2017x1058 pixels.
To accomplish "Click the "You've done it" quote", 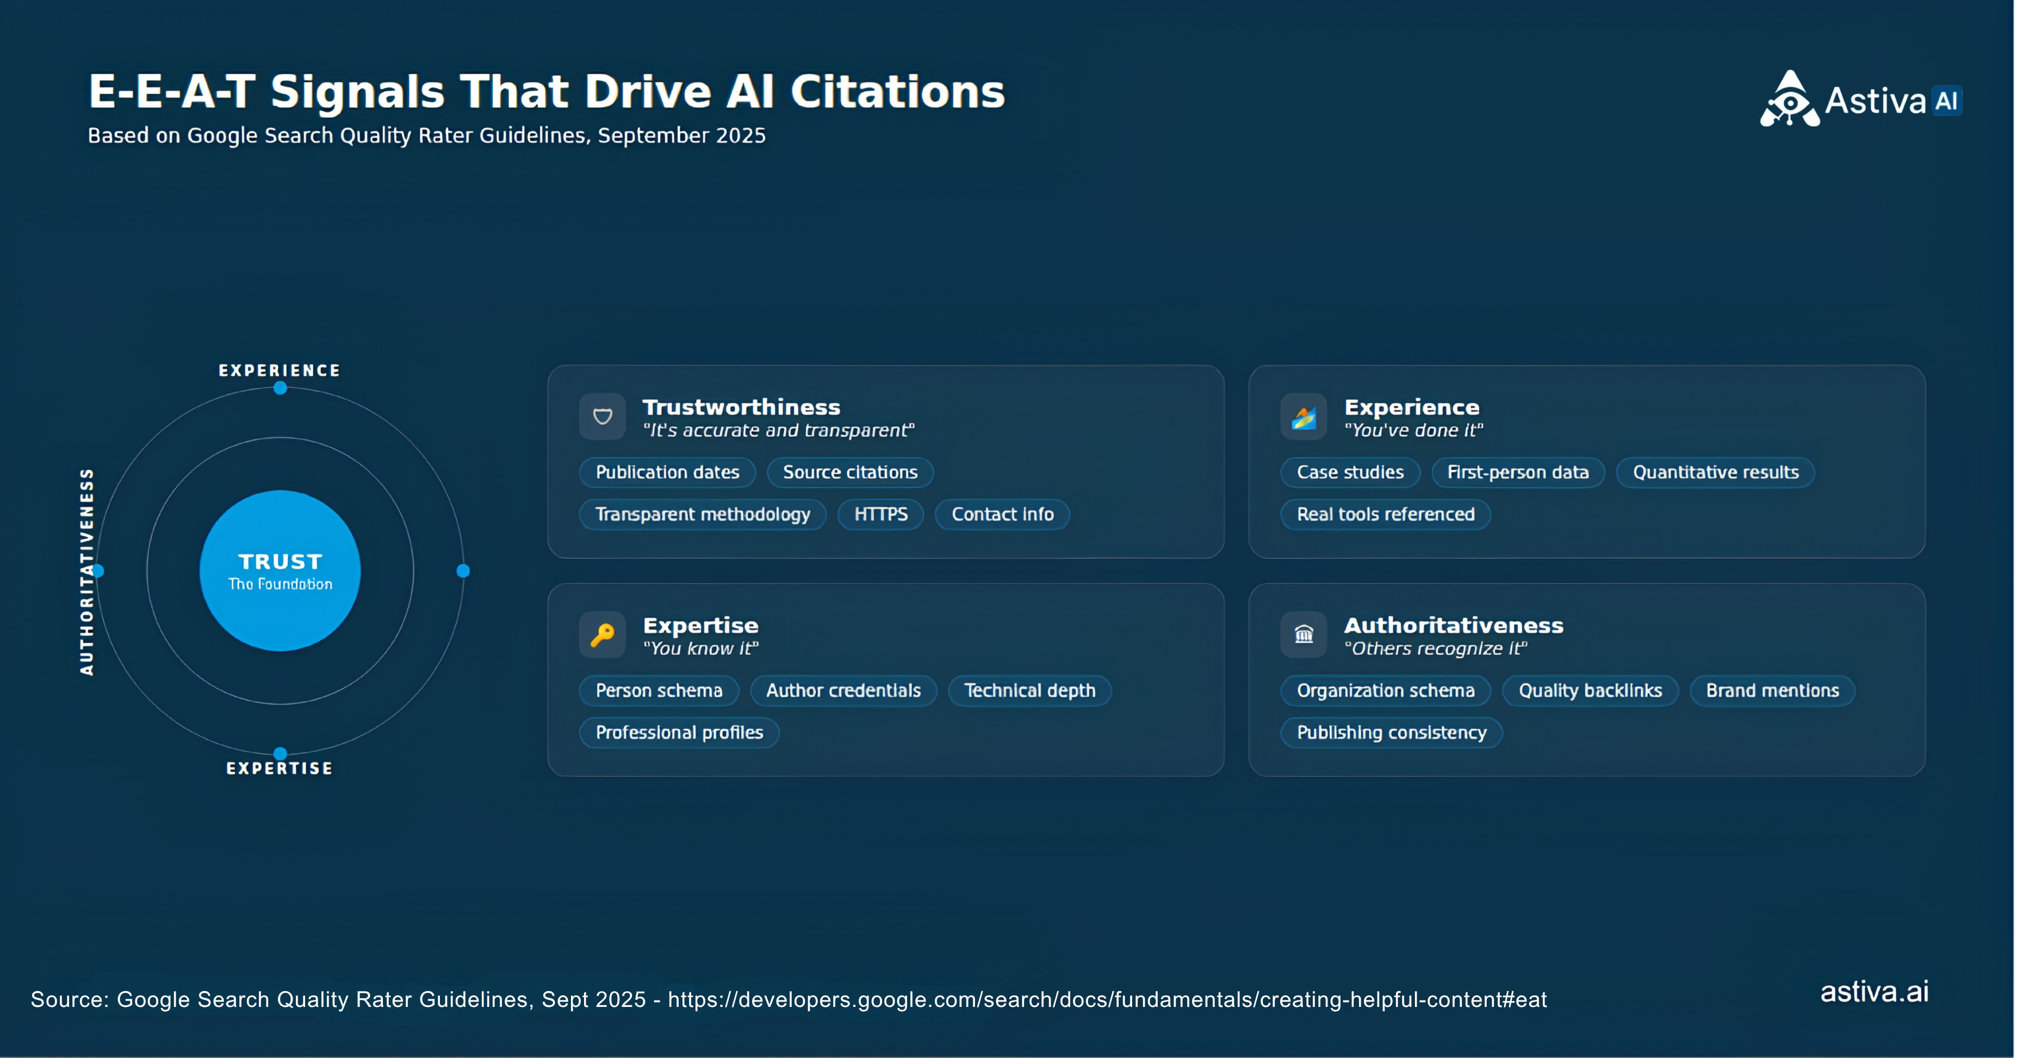I will (x=1414, y=430).
